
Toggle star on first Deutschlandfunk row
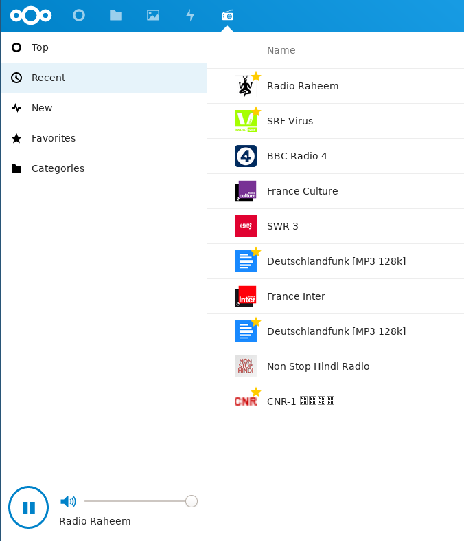click(x=256, y=252)
